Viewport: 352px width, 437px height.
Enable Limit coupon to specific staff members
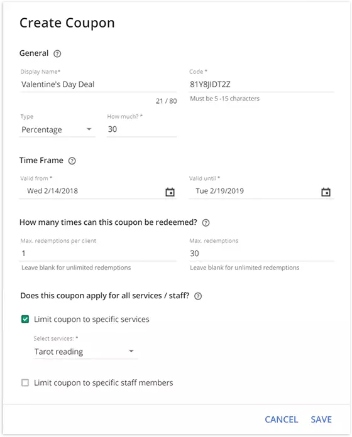point(25,382)
